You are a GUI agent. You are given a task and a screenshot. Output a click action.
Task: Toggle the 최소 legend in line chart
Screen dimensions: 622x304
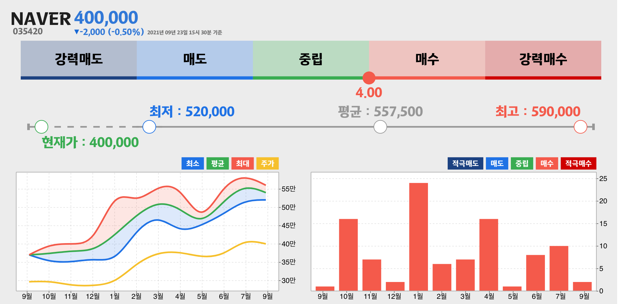point(193,163)
